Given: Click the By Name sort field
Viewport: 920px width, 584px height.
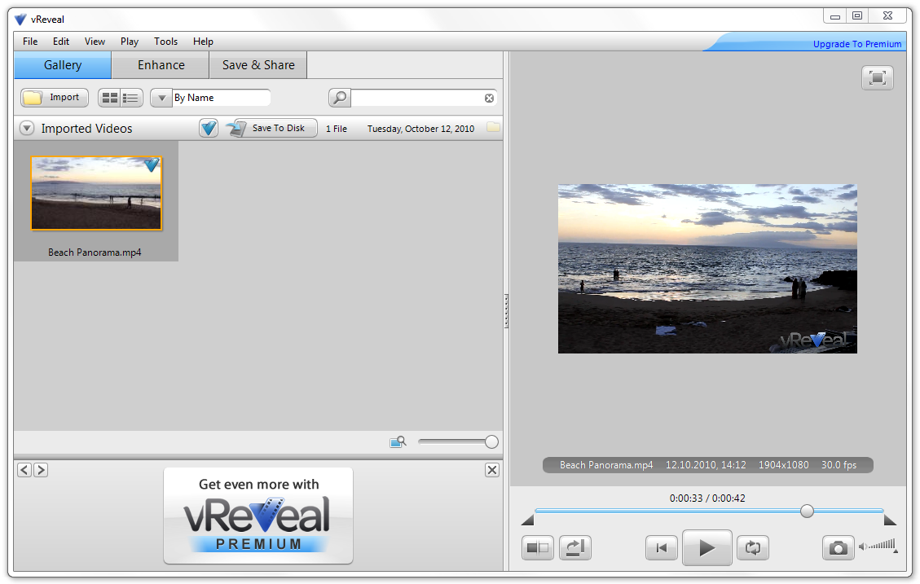Looking at the screenshot, I should click(221, 98).
